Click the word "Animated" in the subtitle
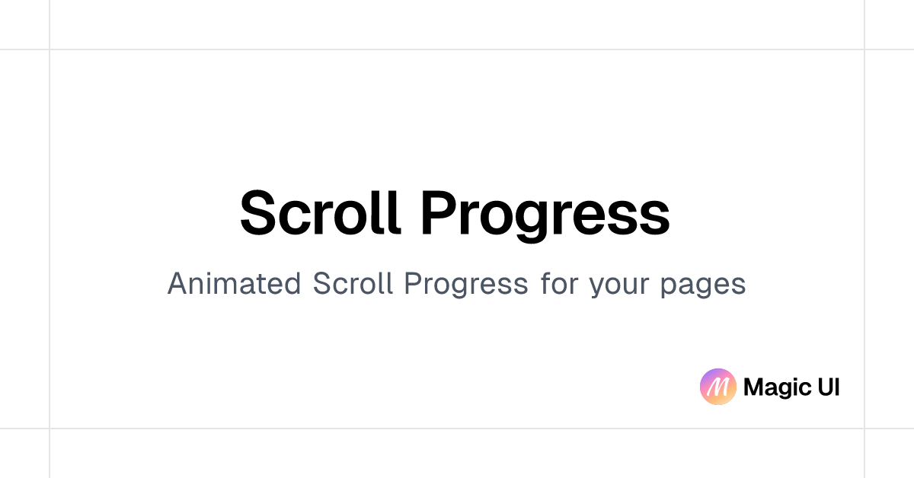 tap(235, 283)
